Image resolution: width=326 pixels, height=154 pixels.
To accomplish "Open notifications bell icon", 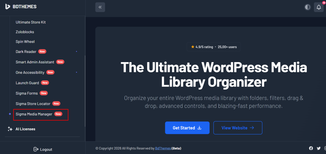I will tap(319, 7).
